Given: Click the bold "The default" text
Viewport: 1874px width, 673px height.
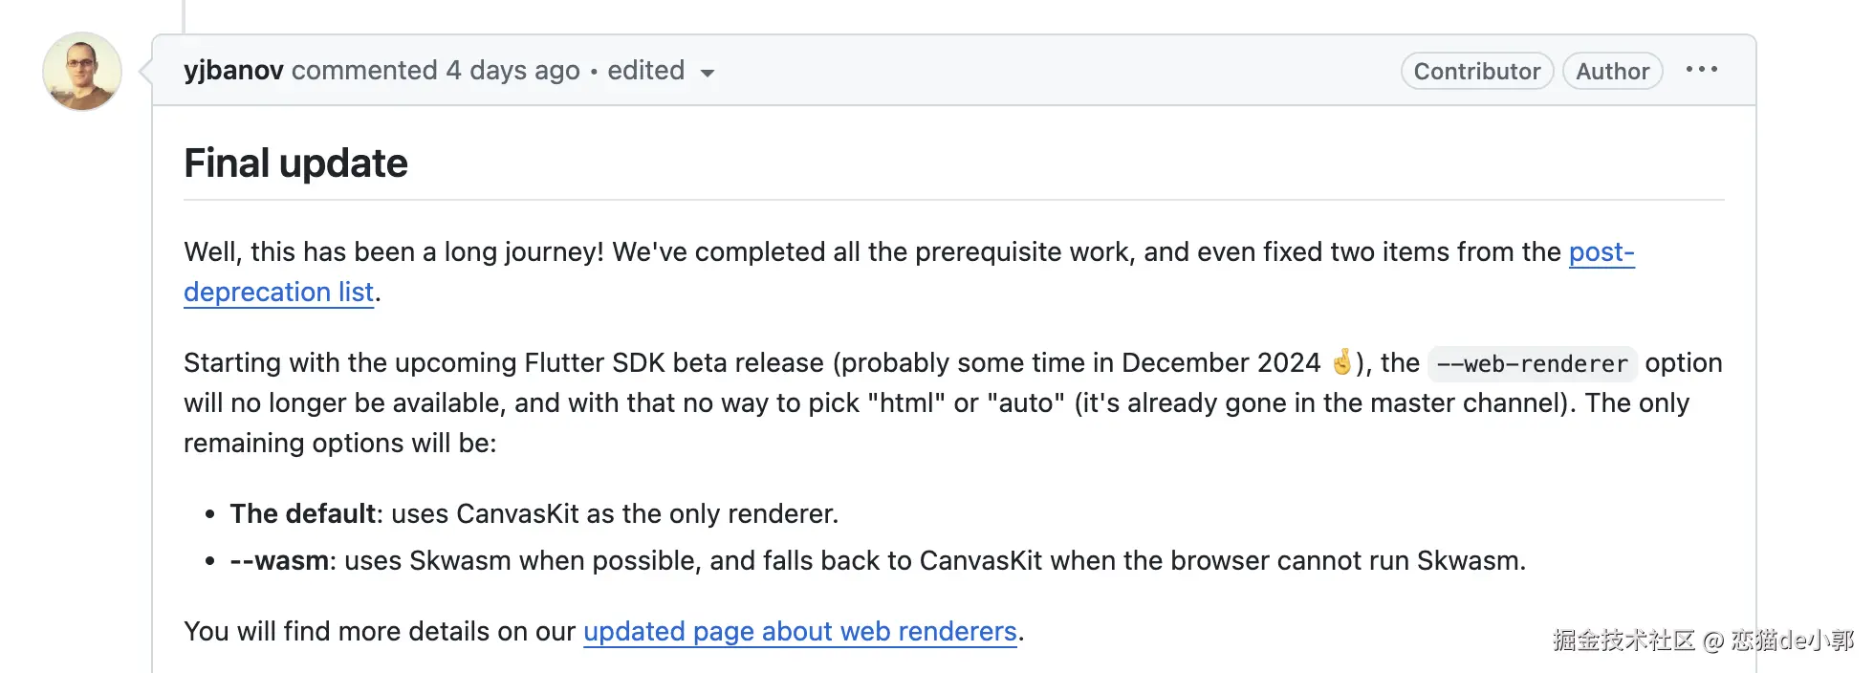Looking at the screenshot, I should (302, 514).
